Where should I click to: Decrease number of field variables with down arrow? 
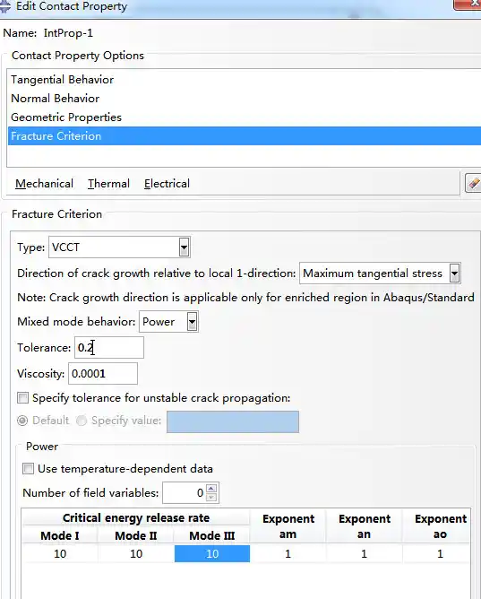(211, 498)
